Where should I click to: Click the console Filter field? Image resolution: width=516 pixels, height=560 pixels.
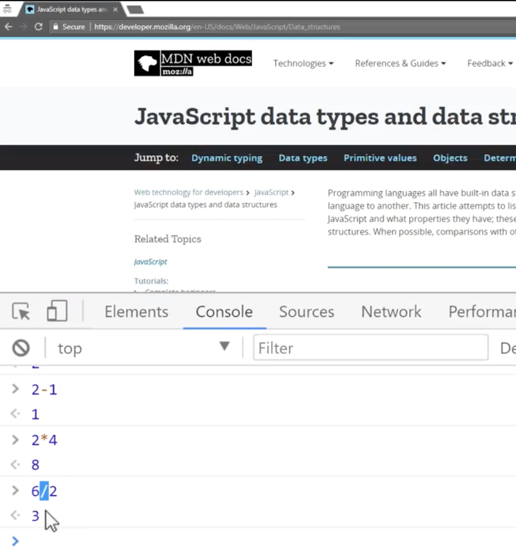(371, 347)
